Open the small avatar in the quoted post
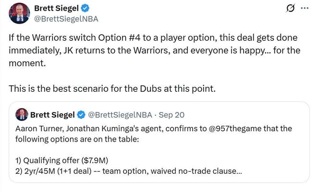Screen dimensions: 317x192 [22, 115]
